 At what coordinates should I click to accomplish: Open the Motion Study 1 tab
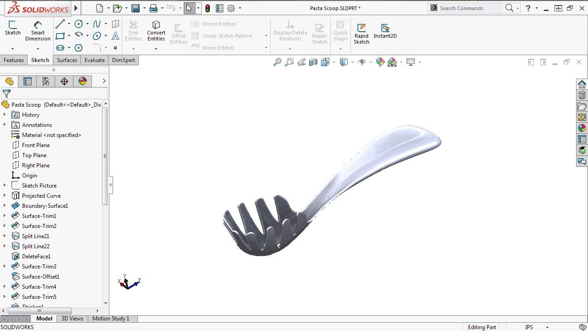click(110, 318)
